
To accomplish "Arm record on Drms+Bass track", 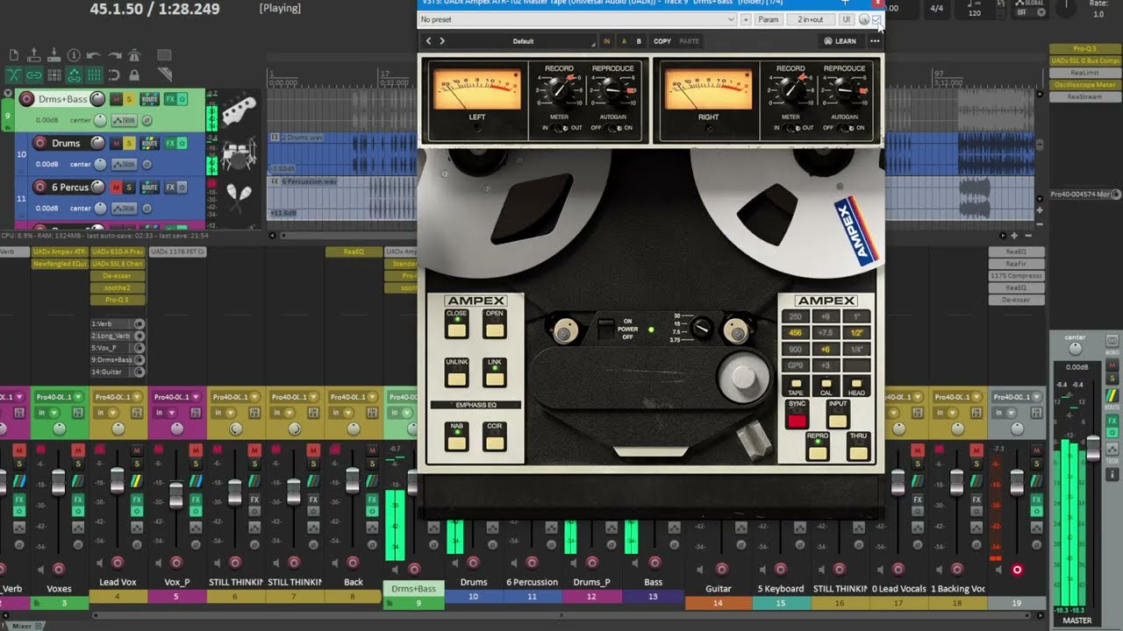I will [x=27, y=99].
